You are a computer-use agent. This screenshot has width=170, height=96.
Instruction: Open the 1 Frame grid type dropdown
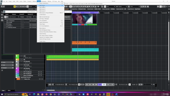point(122,6)
